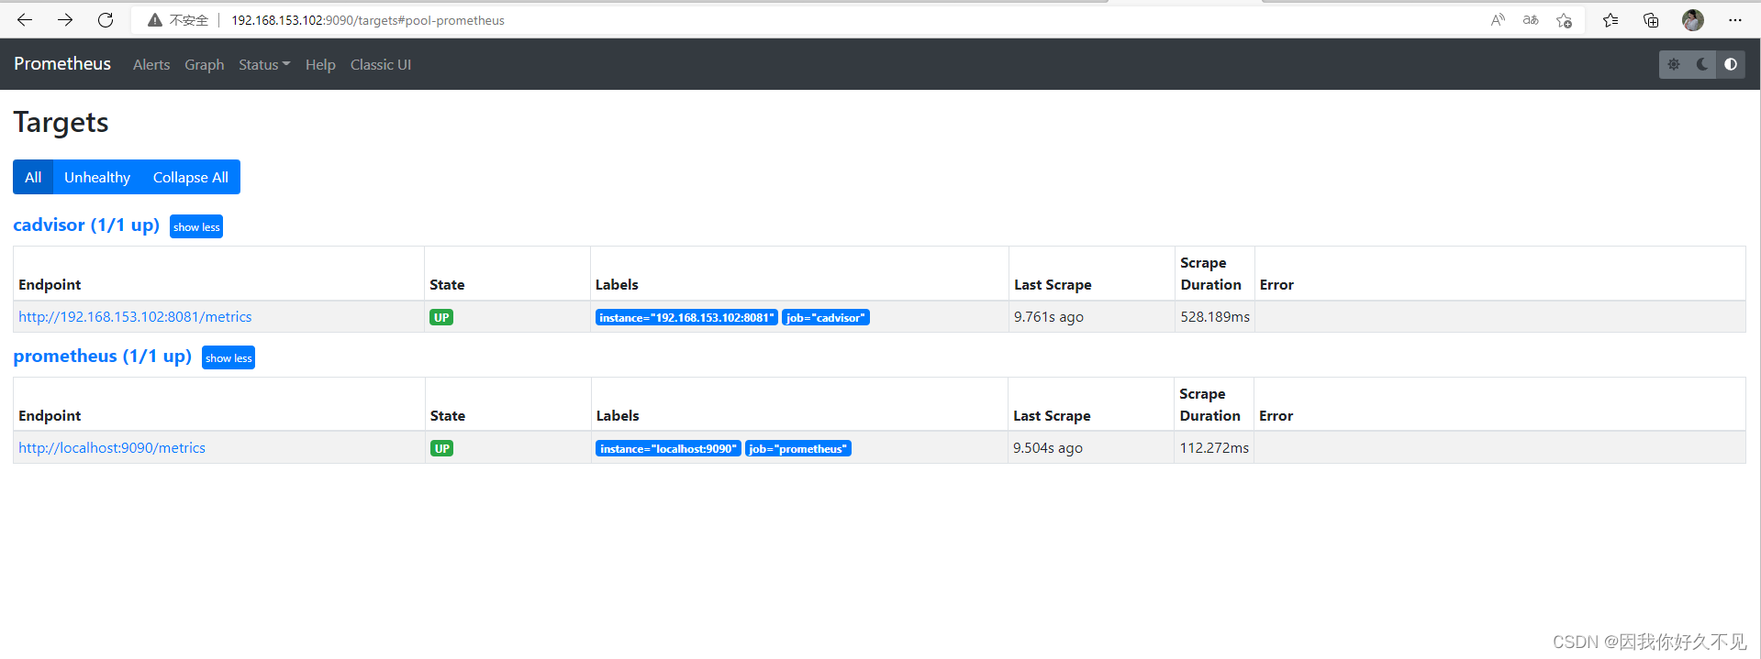The height and width of the screenshot is (659, 1761).
Task: Open the Alerts page
Action: coord(151,65)
